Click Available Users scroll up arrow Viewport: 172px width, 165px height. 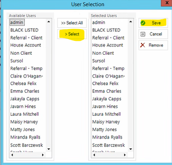tap(49, 22)
